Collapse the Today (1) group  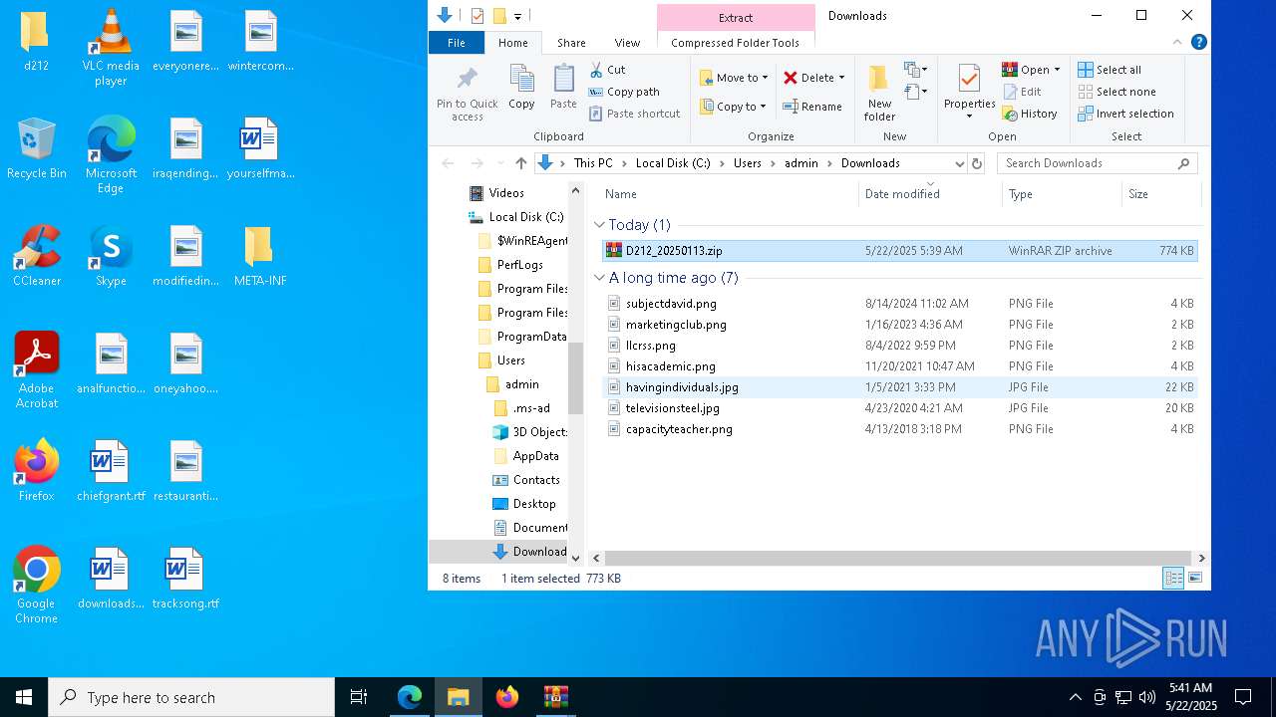pos(599,225)
